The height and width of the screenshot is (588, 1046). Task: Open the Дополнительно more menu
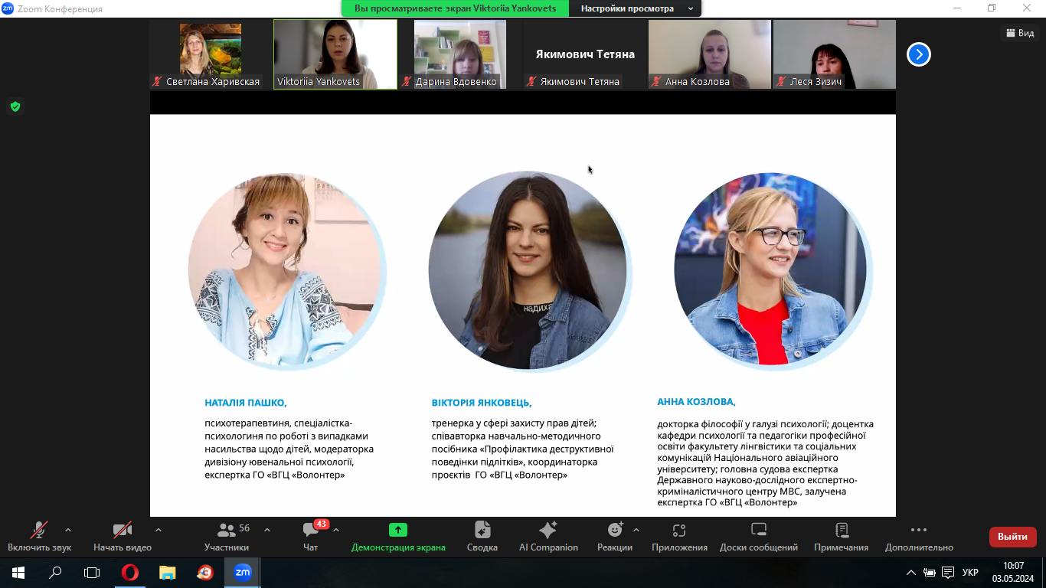pos(919,536)
